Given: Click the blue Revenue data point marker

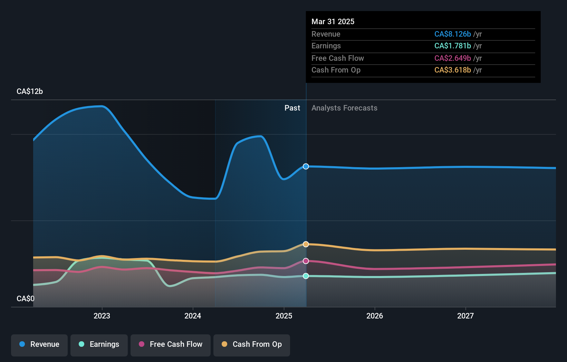Looking at the screenshot, I should (x=306, y=166).
